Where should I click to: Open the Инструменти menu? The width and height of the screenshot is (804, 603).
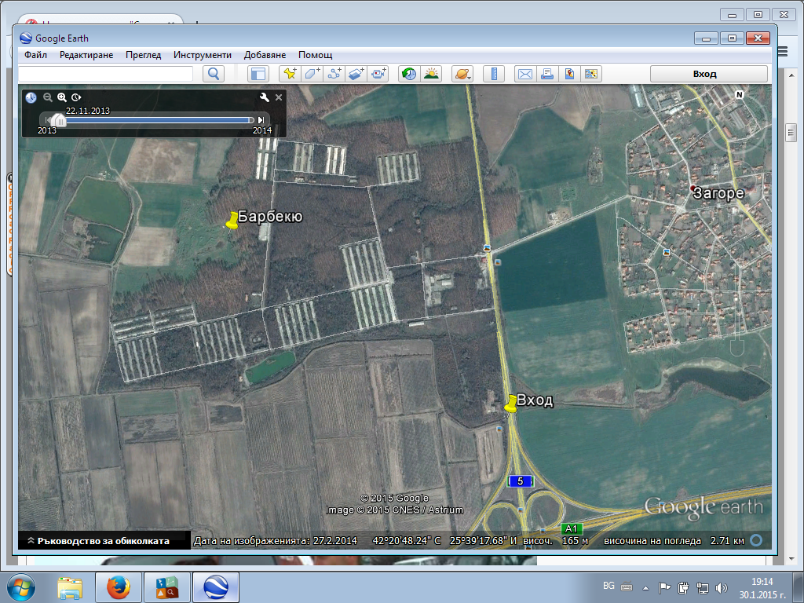coord(203,55)
